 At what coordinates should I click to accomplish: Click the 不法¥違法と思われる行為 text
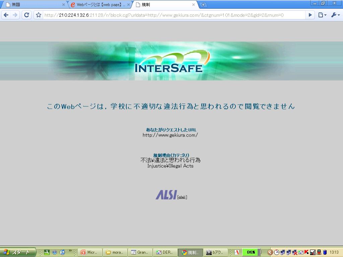coord(170,160)
